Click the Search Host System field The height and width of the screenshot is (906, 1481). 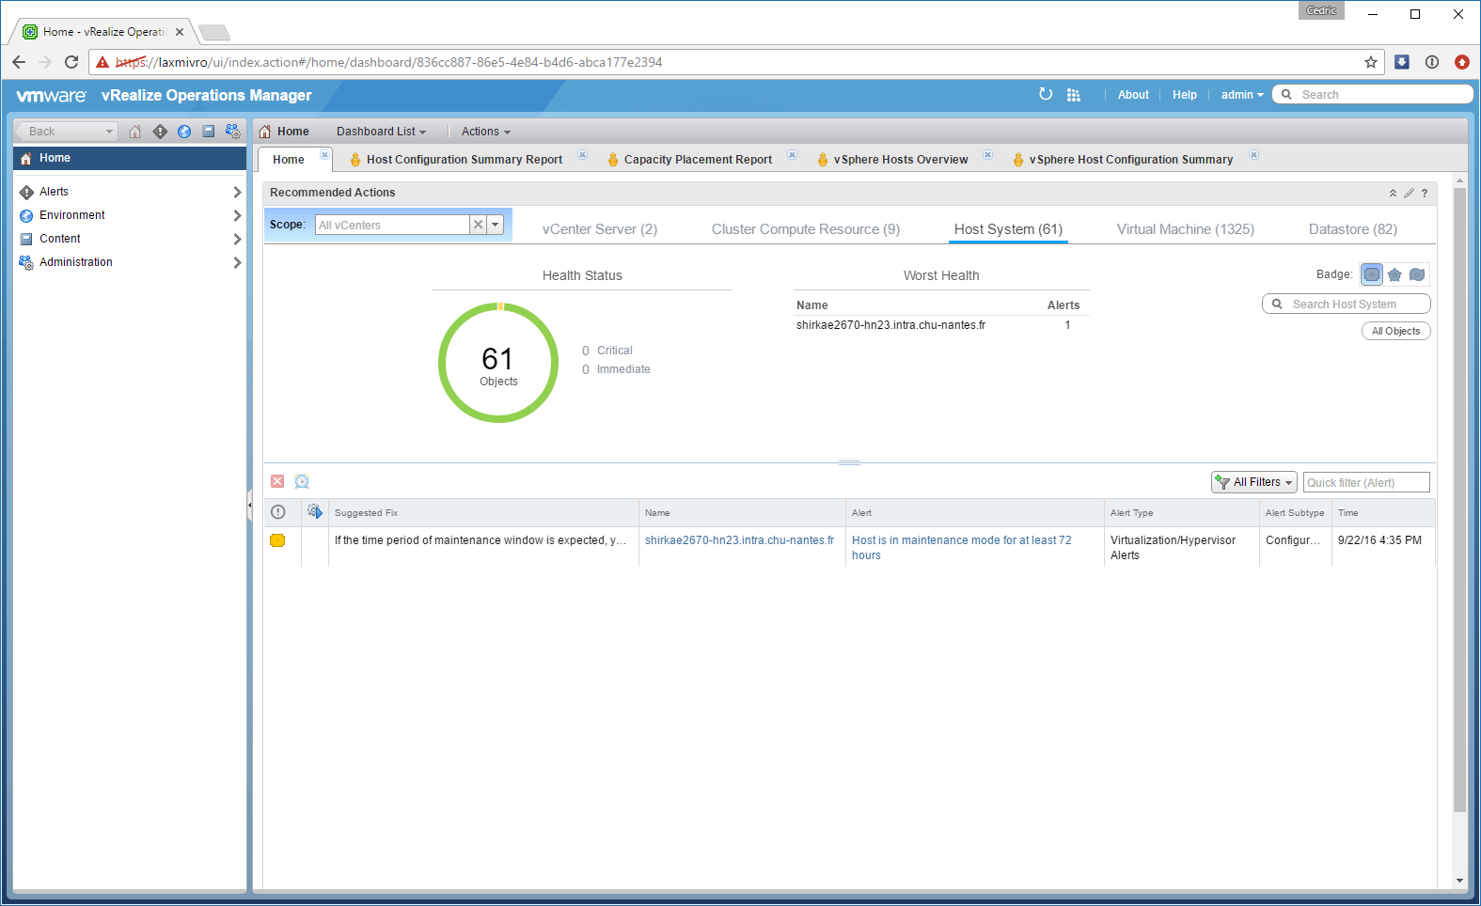[x=1354, y=305]
